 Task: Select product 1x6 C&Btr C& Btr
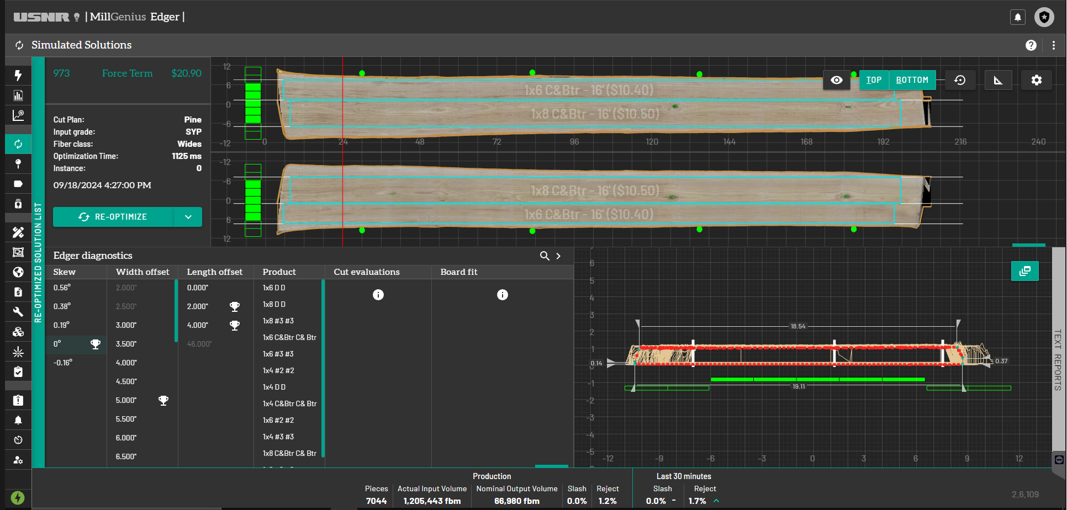(289, 337)
